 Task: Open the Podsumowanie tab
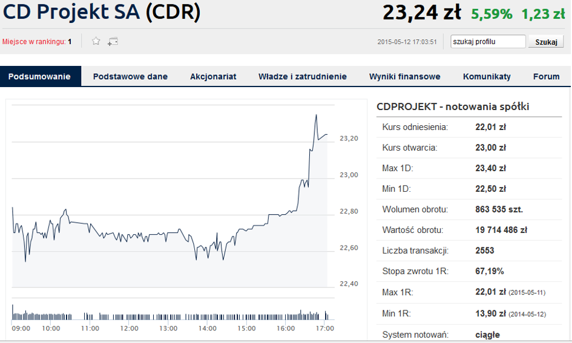tap(39, 77)
